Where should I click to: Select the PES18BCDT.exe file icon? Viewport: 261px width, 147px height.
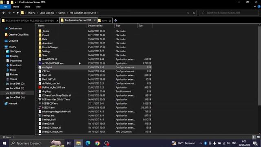point(40,103)
